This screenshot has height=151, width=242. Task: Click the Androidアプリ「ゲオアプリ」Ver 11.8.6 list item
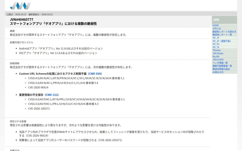click(61, 48)
